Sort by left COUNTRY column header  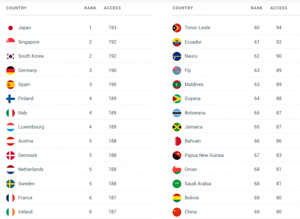point(16,8)
